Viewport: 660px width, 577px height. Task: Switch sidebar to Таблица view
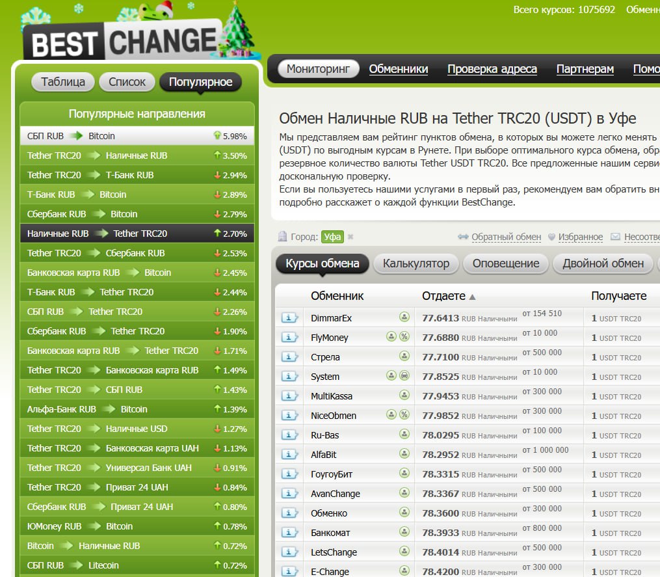[x=63, y=82]
